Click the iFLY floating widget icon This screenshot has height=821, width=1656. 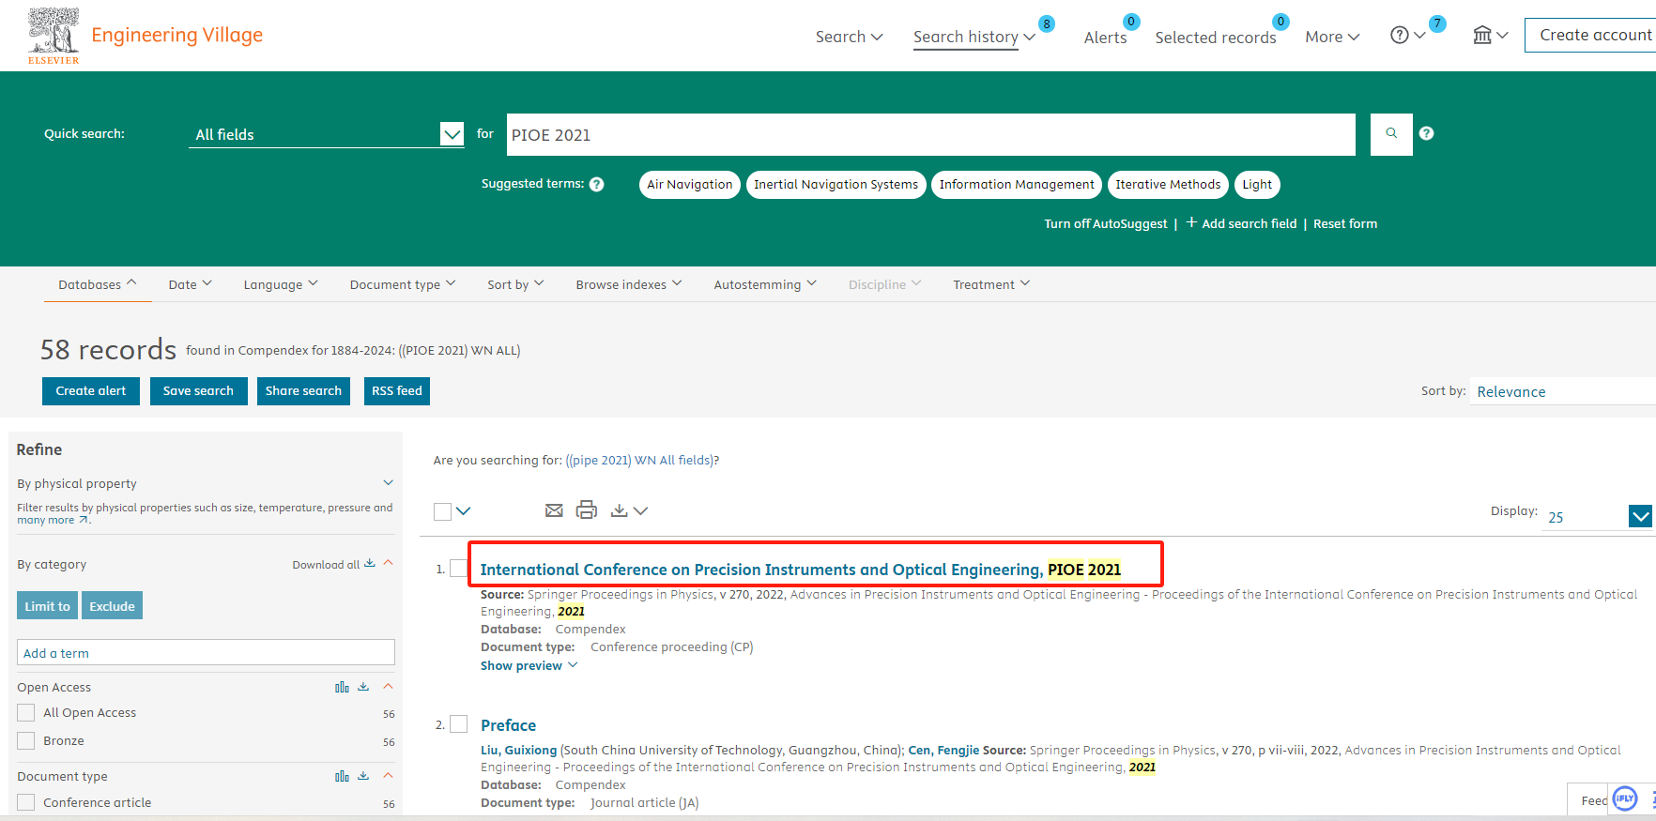coord(1624,798)
